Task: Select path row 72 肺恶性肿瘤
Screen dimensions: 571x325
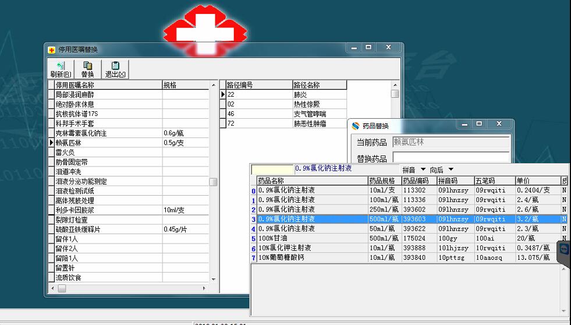Action: pos(283,123)
